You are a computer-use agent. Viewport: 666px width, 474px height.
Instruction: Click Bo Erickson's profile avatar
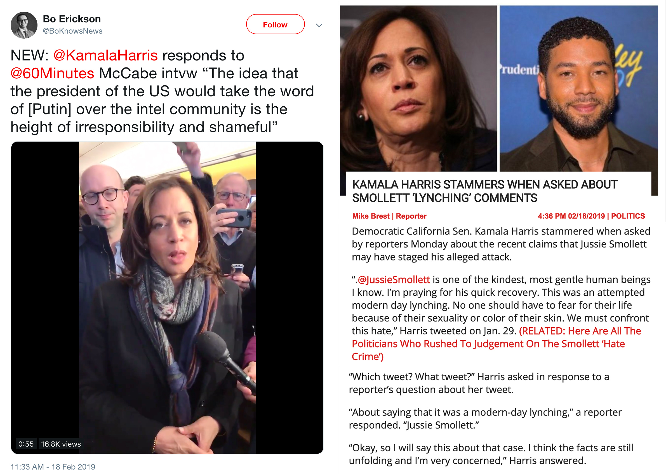tap(24, 25)
